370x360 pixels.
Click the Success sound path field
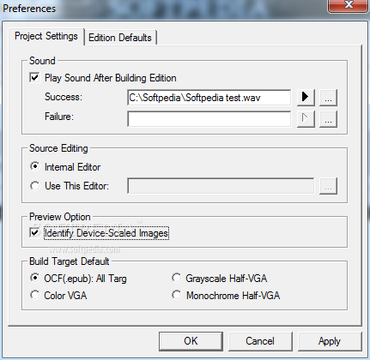tap(209, 98)
